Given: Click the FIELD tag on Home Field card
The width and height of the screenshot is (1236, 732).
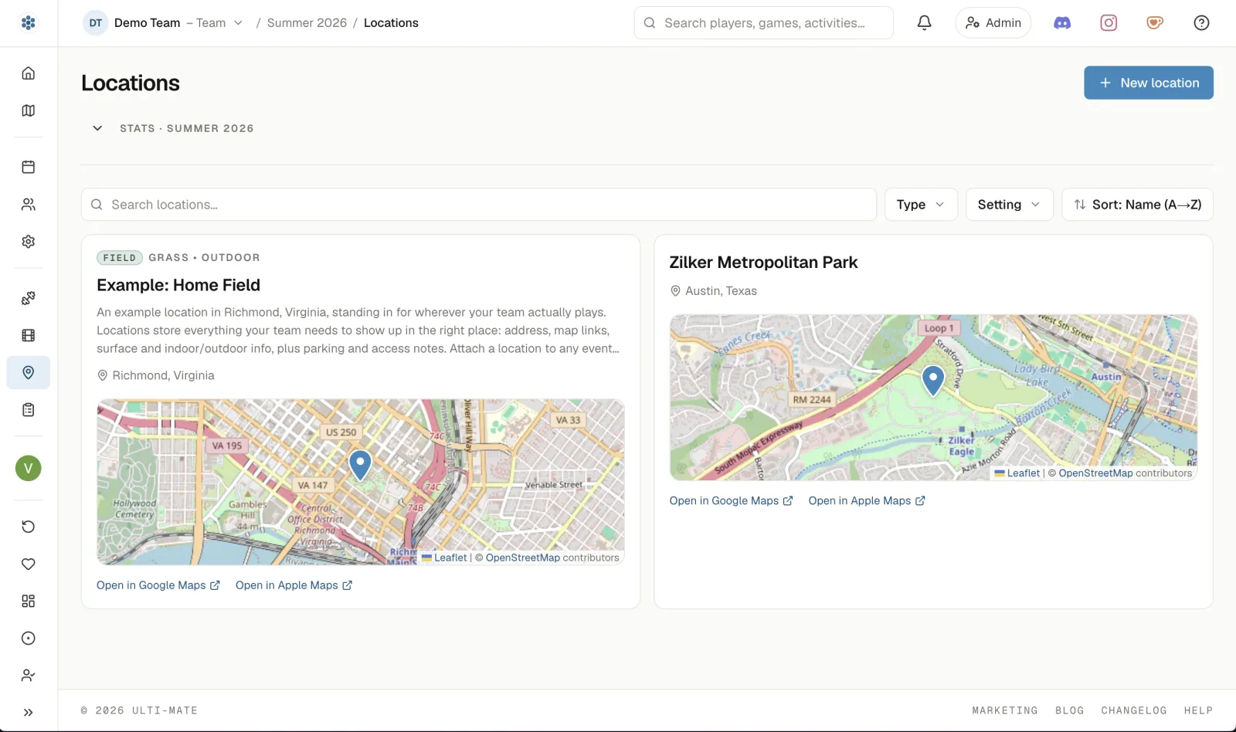Looking at the screenshot, I should pos(120,258).
